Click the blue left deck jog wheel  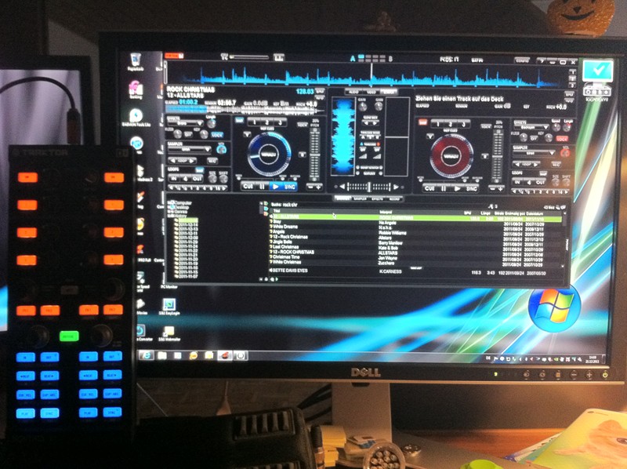268,151
